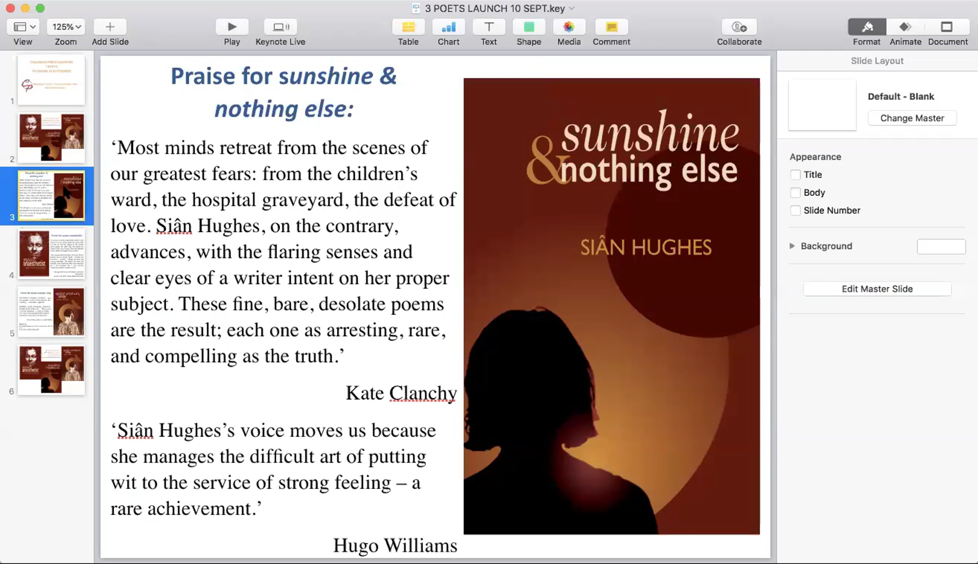Open the Background color swatch
Viewport: 978px width, 564px height.
tap(941, 247)
